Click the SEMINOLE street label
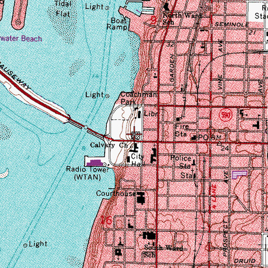The width and height of the screenshot is (268, 268). tap(231, 24)
